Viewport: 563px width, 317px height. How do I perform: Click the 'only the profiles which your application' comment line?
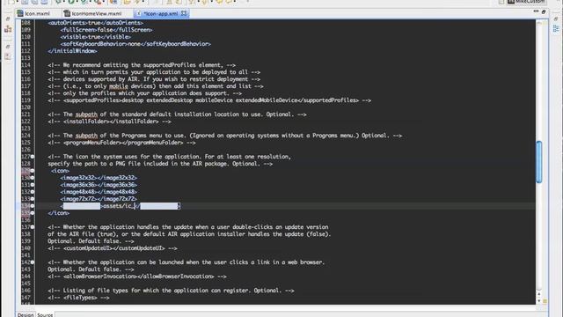coord(144,93)
